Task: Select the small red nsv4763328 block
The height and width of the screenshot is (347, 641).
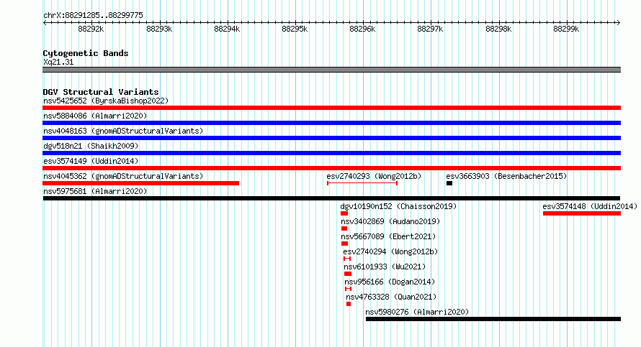Action: coord(349,304)
